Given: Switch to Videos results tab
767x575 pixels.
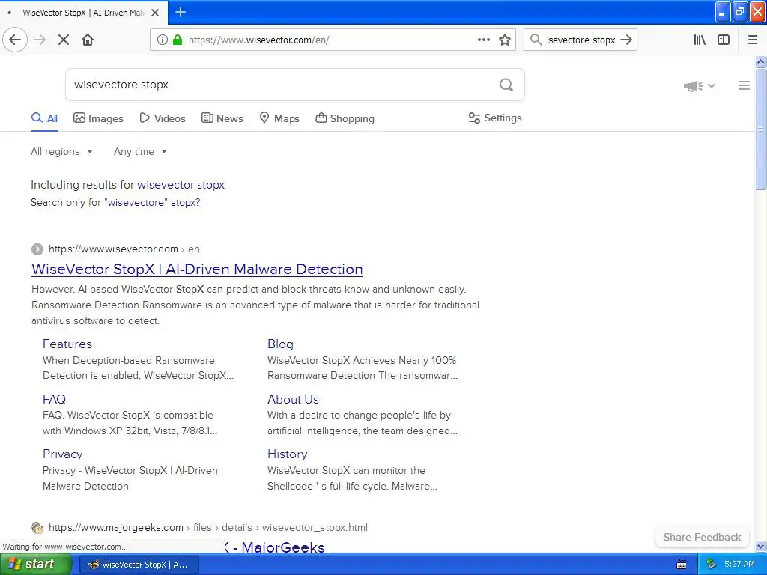Looking at the screenshot, I should coord(163,118).
